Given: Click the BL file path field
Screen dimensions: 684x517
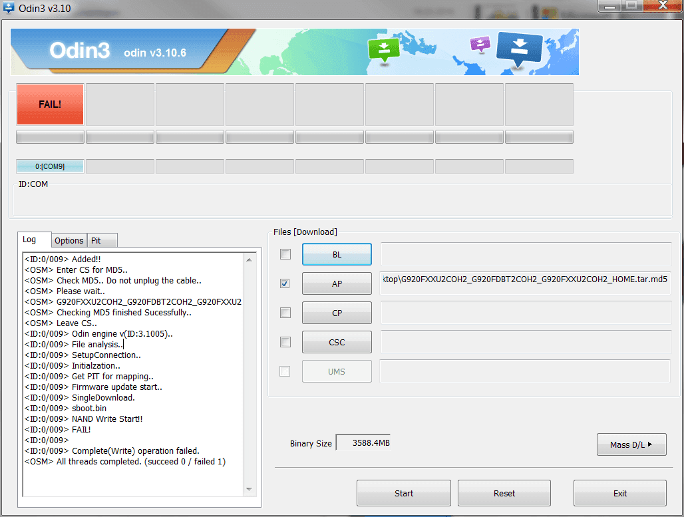Looking at the screenshot, I should (x=526, y=254).
